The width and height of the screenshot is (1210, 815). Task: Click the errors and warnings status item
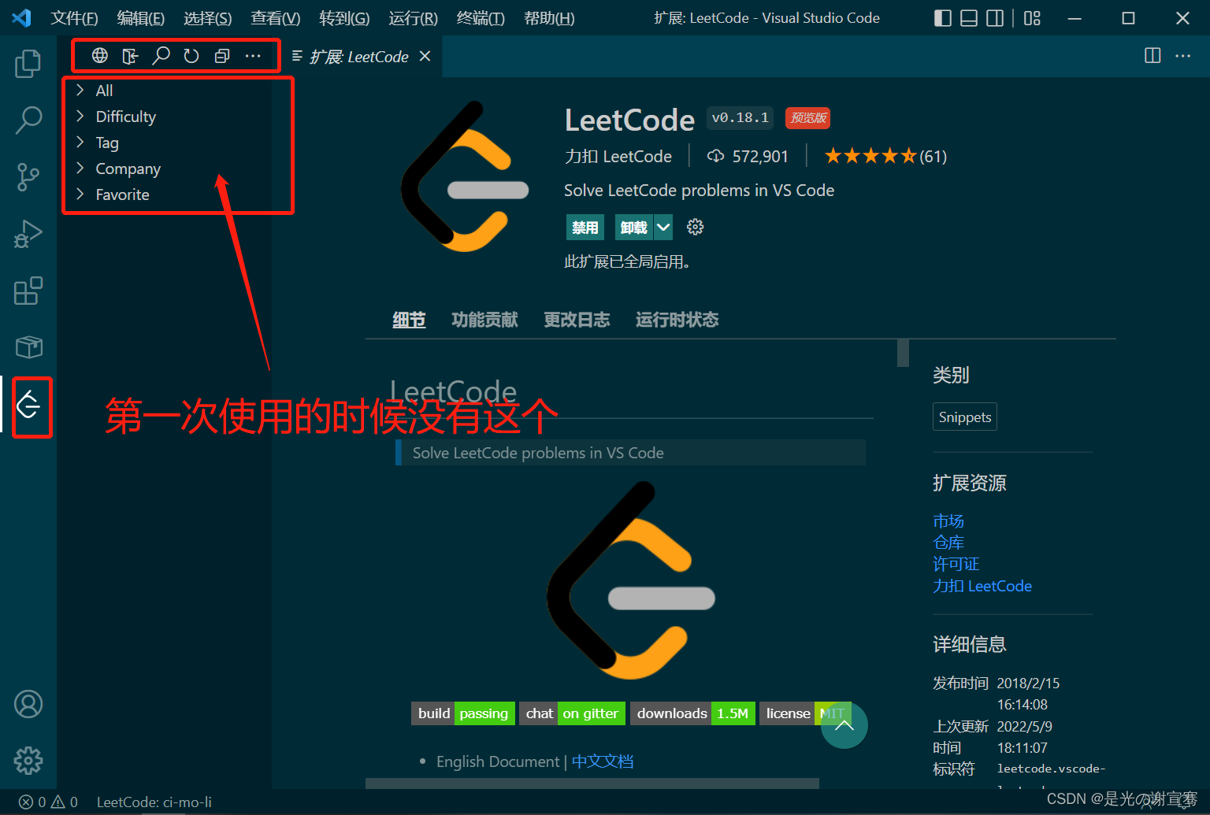click(x=48, y=802)
